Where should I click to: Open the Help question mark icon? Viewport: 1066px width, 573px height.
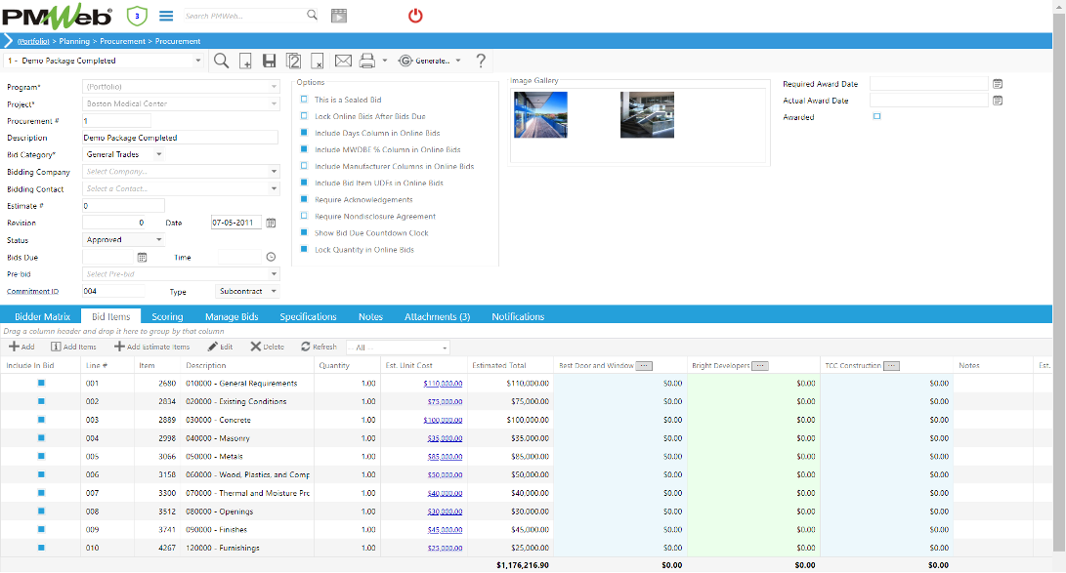[x=481, y=61]
